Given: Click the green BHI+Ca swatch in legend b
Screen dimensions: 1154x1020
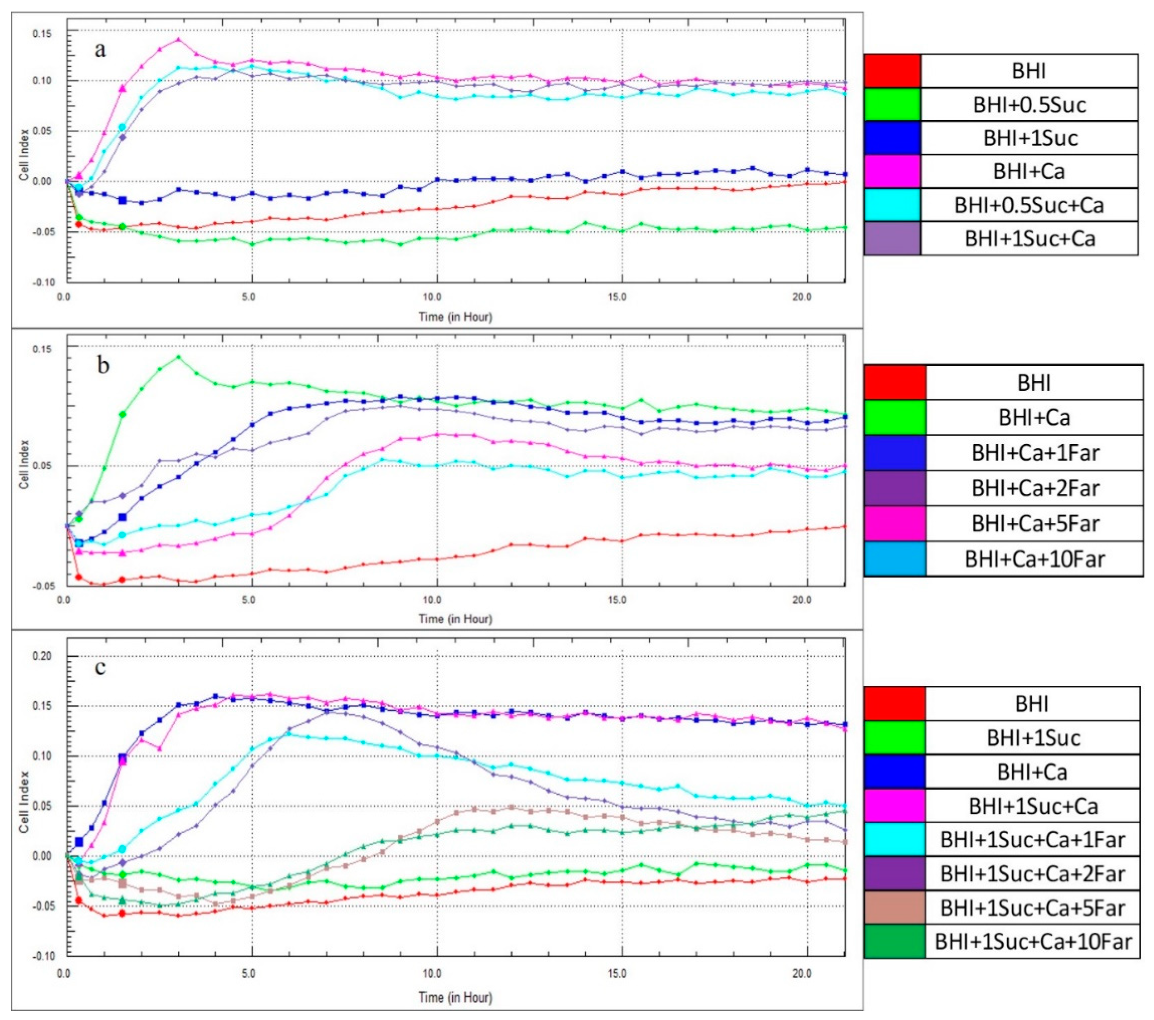Looking at the screenshot, I should click(895, 418).
